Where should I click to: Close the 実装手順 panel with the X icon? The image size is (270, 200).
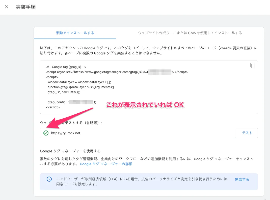point(7,7)
